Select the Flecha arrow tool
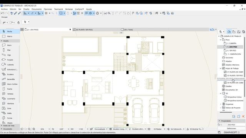 click(x=10, y=31)
